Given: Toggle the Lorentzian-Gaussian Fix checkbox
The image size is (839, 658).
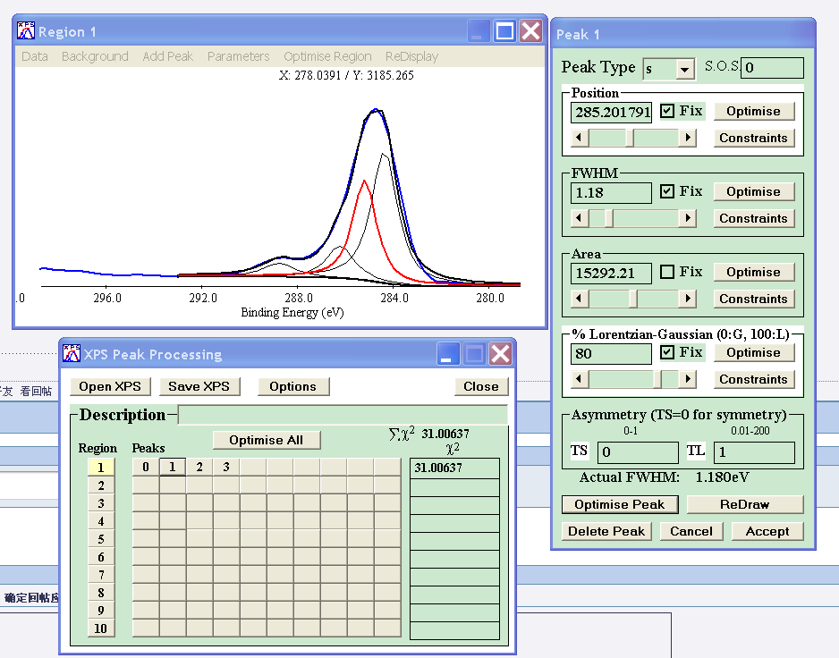Looking at the screenshot, I should coord(666,352).
